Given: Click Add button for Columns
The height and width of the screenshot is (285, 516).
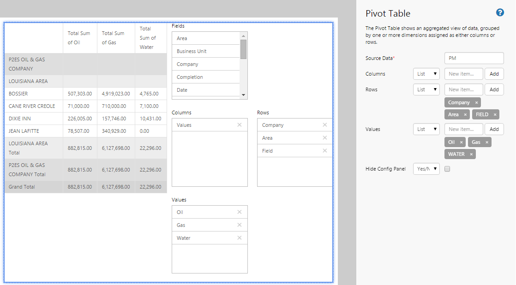Looking at the screenshot, I should (494, 74).
